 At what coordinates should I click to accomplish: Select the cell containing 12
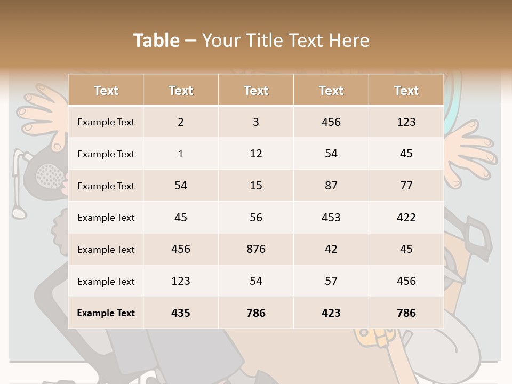(x=256, y=154)
